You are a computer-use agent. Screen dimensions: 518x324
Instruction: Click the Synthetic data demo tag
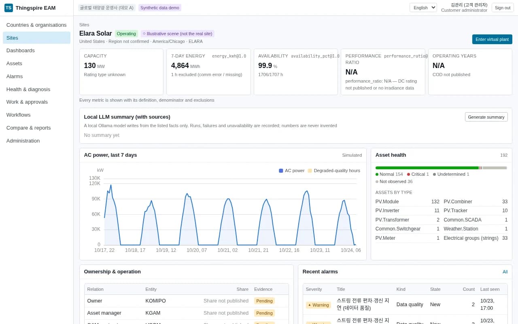point(160,8)
